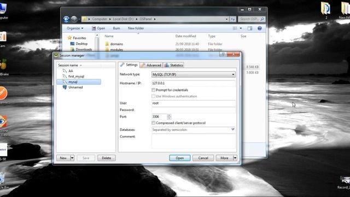The height and width of the screenshot is (197, 350).
Task: Click the Hostname / IP field
Action: tap(193, 83)
